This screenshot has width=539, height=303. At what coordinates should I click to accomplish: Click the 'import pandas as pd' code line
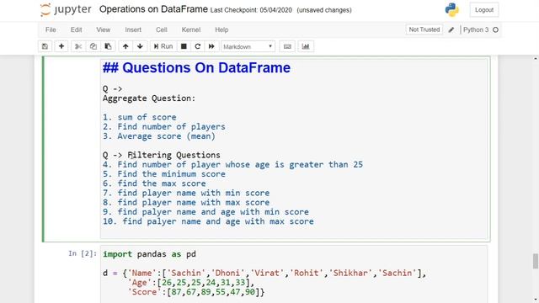tap(149, 254)
